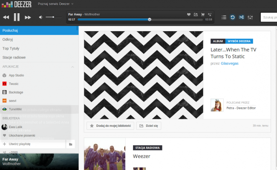Open the Glasvegas album cover
The image size is (277, 170).
pos(144,75)
